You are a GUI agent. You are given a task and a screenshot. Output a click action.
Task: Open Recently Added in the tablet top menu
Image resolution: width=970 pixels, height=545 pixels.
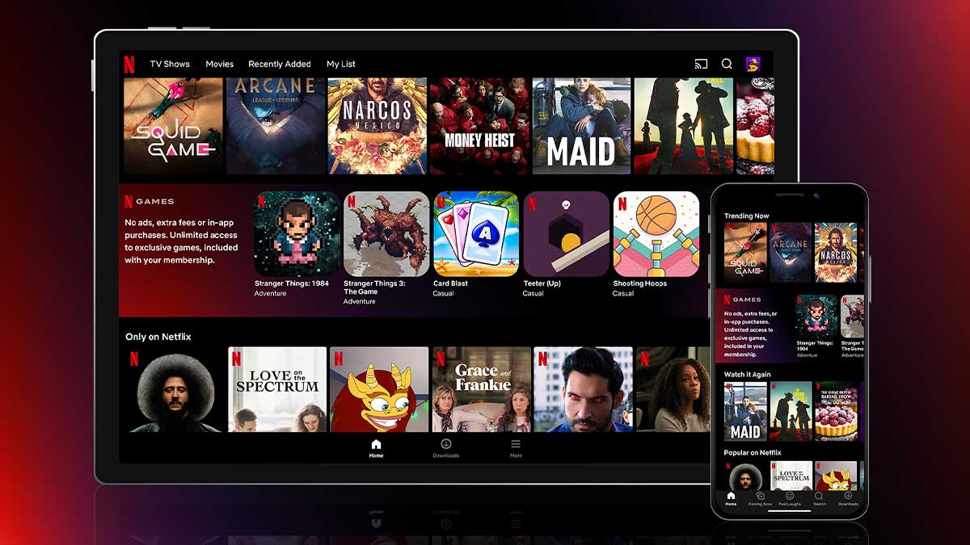pyautogui.click(x=280, y=64)
